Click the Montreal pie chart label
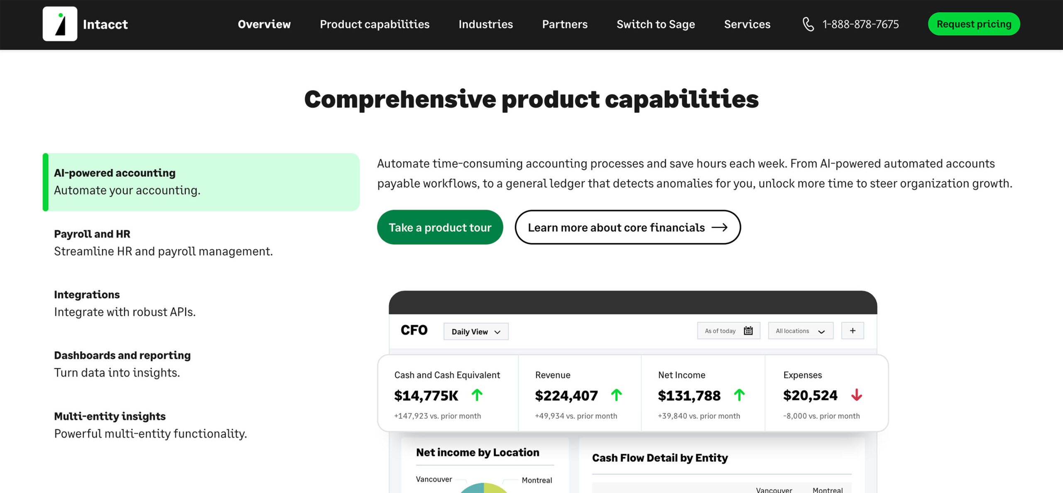This screenshot has height=493, width=1063. click(537, 480)
